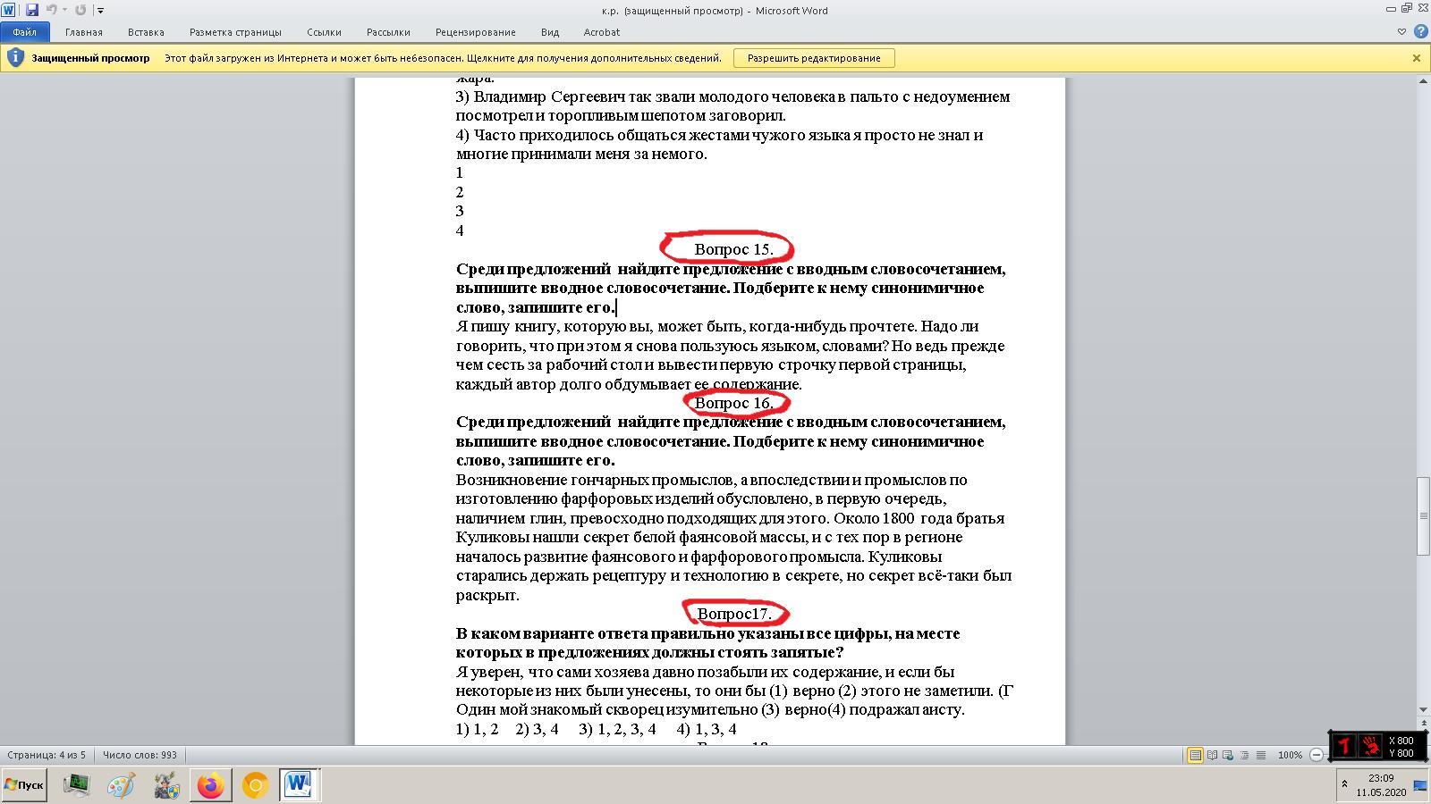Expand the ribbon using the chevron

[x=1401, y=31]
